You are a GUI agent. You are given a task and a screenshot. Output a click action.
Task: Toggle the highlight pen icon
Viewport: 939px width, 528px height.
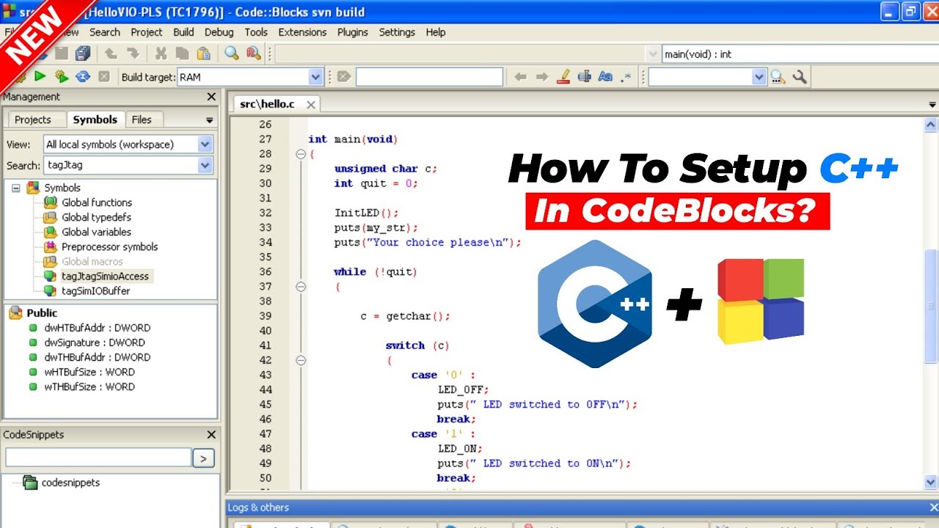[x=563, y=76]
